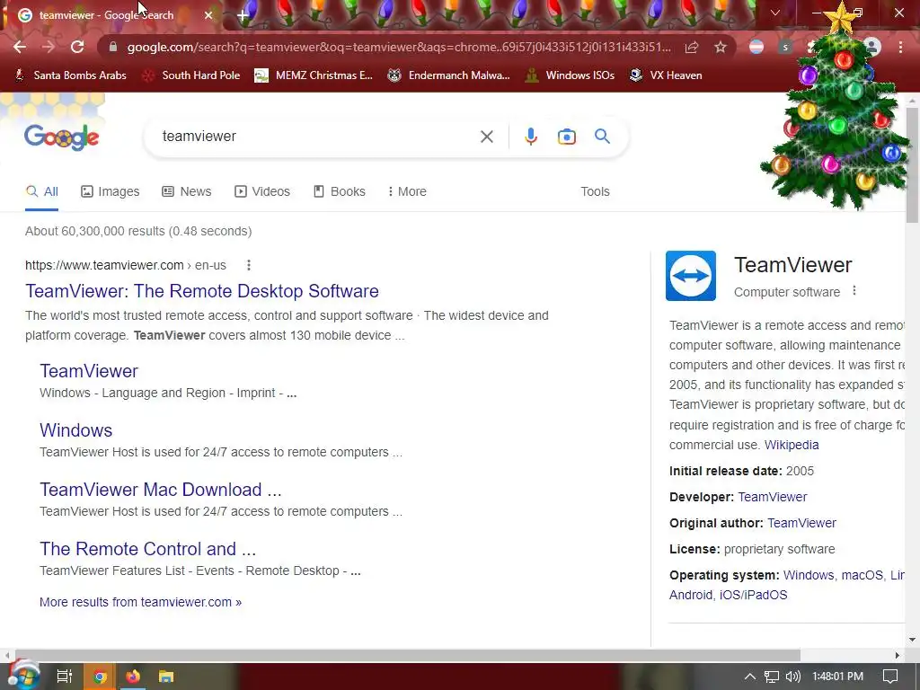Search by image with the camera icon

point(566,137)
